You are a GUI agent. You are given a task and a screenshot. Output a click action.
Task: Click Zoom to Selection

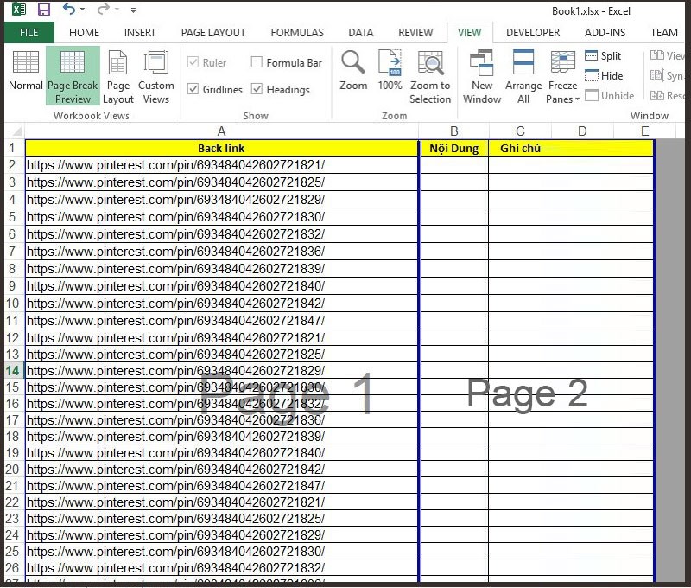pos(430,77)
